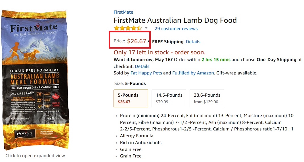Screen dimensions: 304x162
Task: Click 'Click to open expanded view' text
Action: (35, 155)
